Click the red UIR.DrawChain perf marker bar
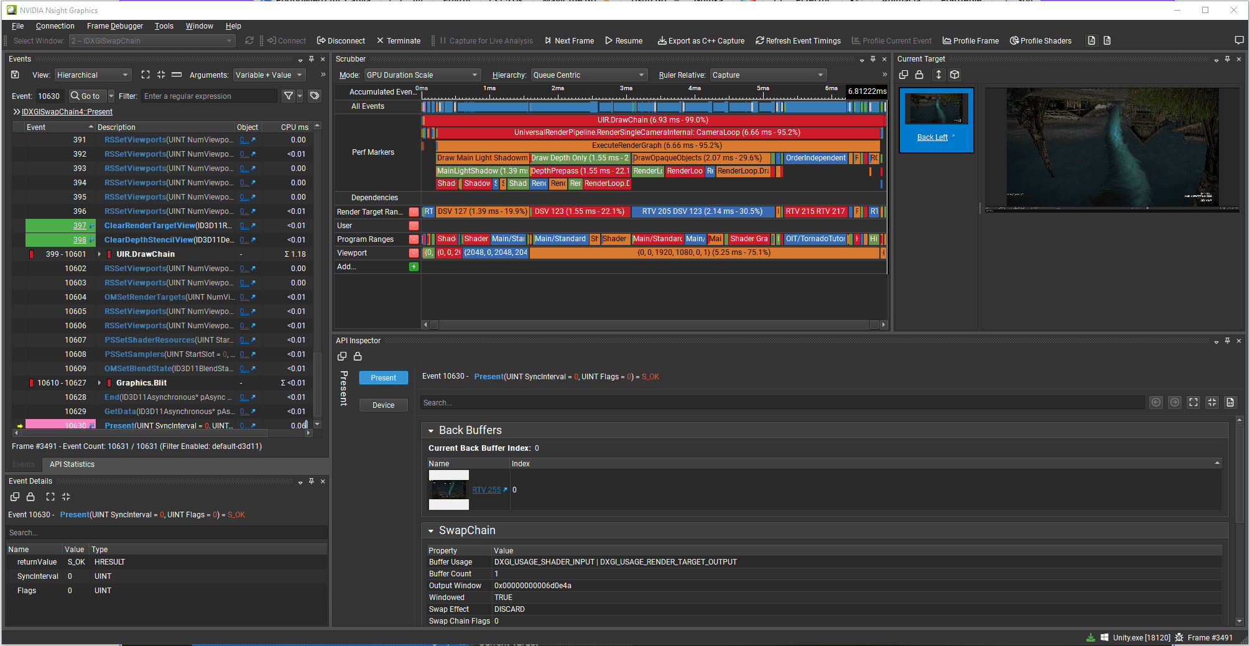Screen dimensions: 1250x646 pos(652,120)
